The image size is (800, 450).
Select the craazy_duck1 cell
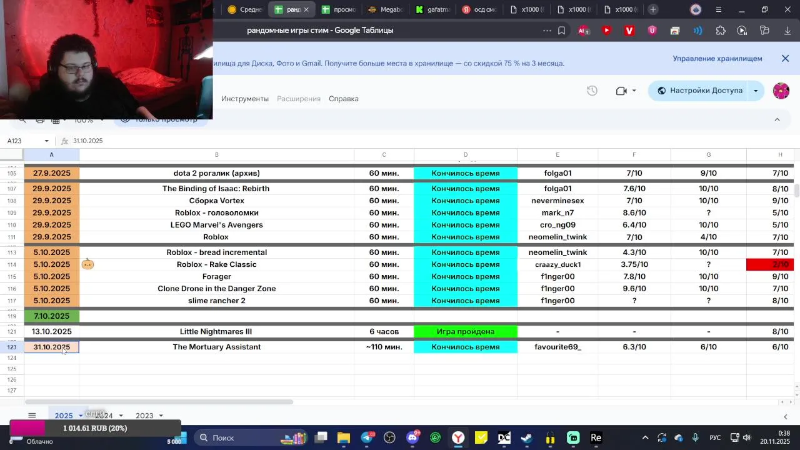pos(557,264)
